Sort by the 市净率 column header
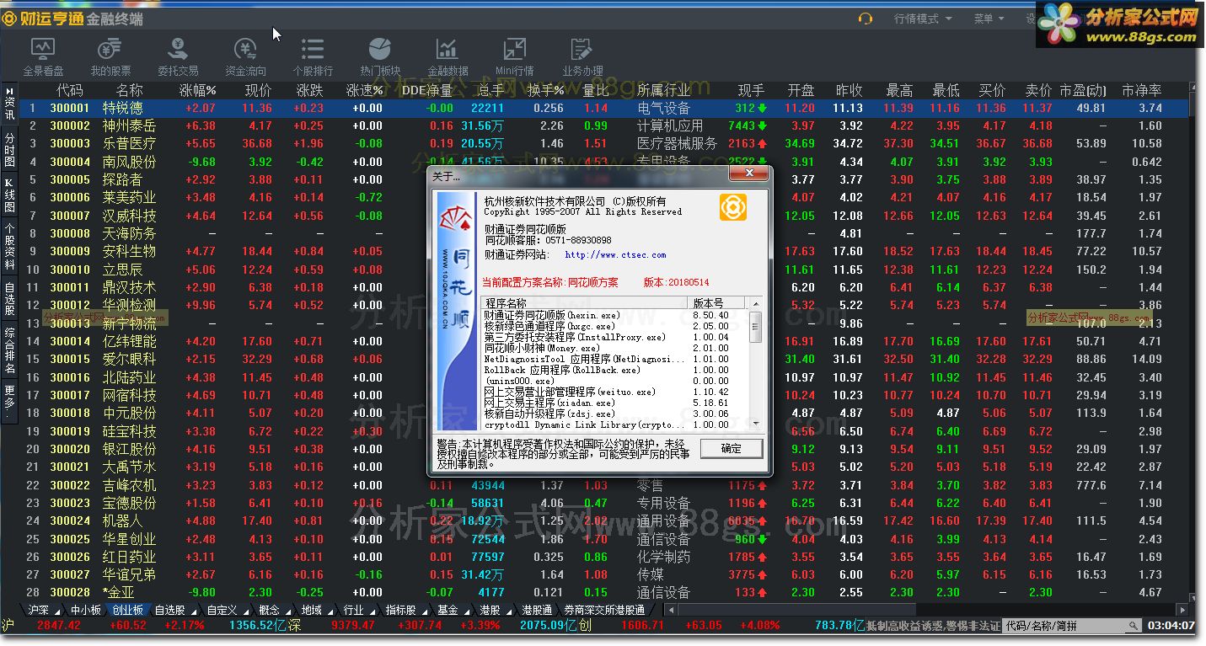The image size is (1206, 646). click(x=1142, y=90)
